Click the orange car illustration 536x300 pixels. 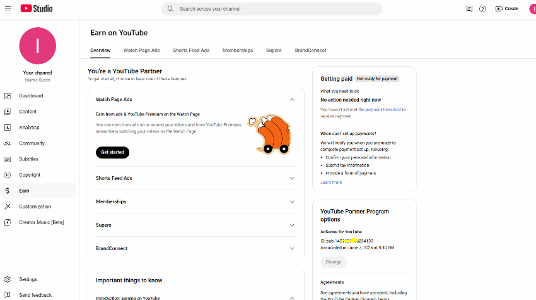click(x=270, y=135)
